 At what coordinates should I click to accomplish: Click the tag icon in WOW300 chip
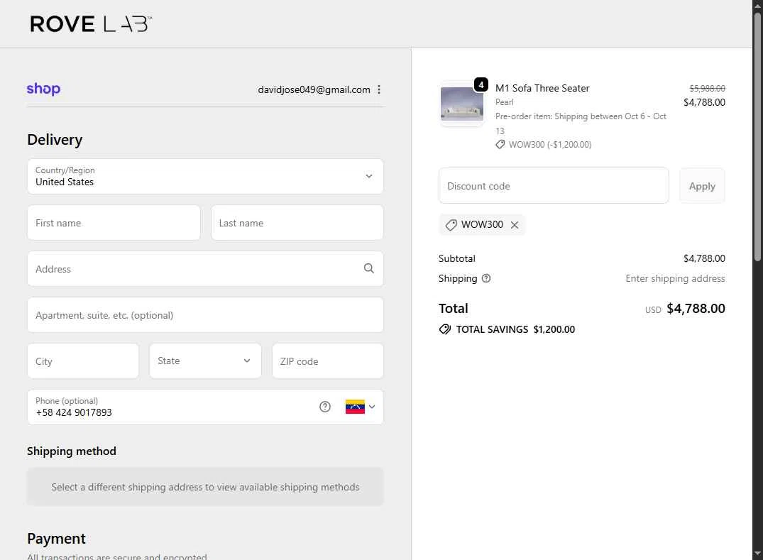click(451, 225)
